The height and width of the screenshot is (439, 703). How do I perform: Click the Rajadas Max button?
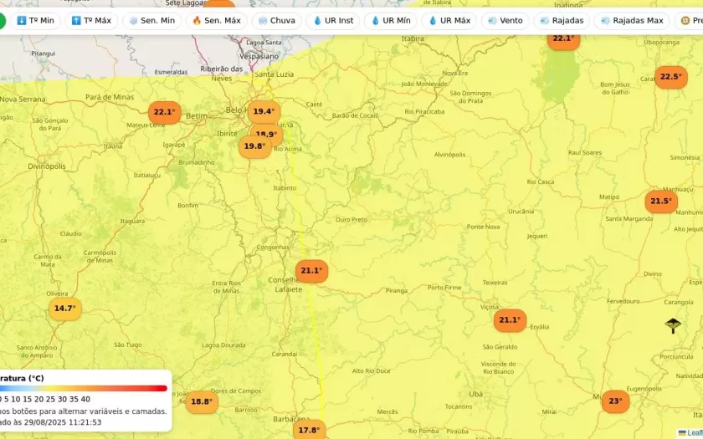(x=631, y=20)
